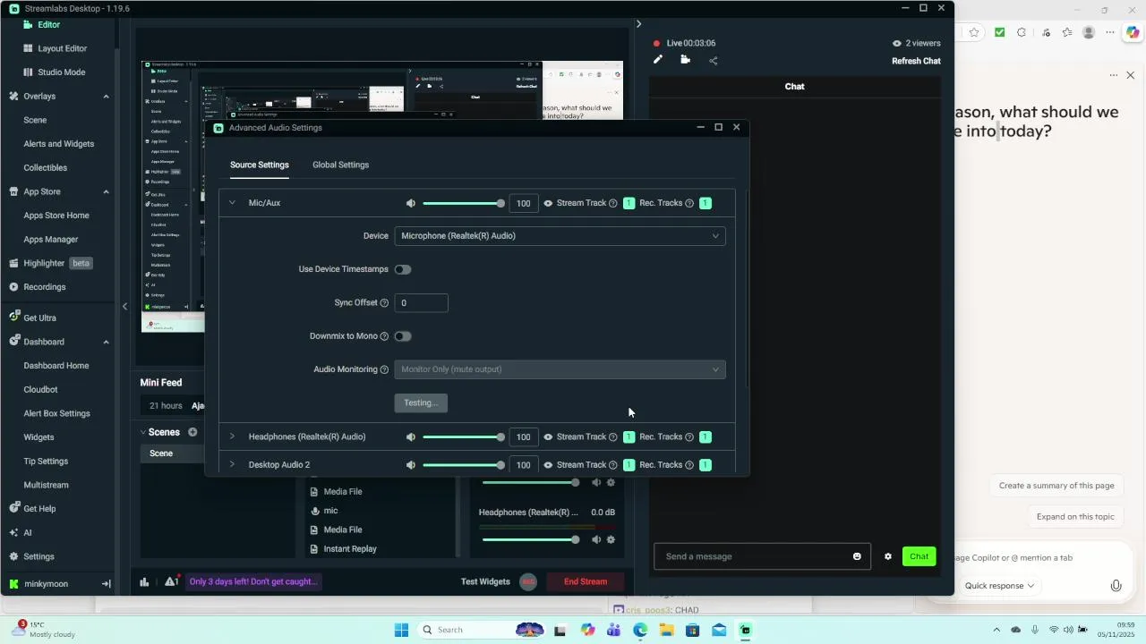Open the notifications warning icon
The width and height of the screenshot is (1146, 644).
click(x=171, y=581)
